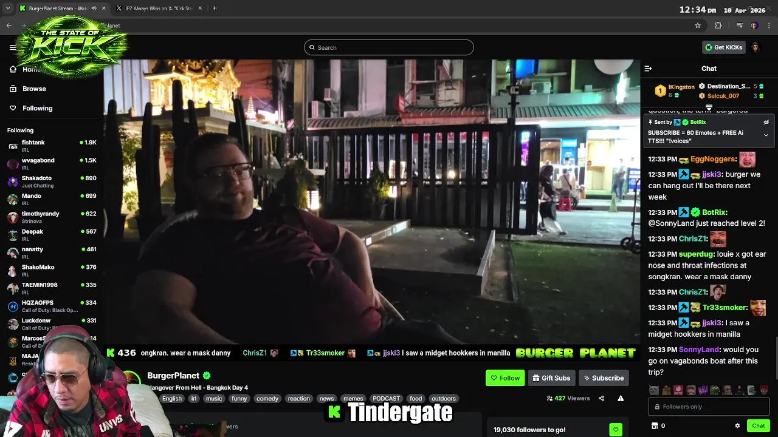Screen dimensions: 778x437
Task: Expand the gift leaderboard handle
Action: (709, 107)
